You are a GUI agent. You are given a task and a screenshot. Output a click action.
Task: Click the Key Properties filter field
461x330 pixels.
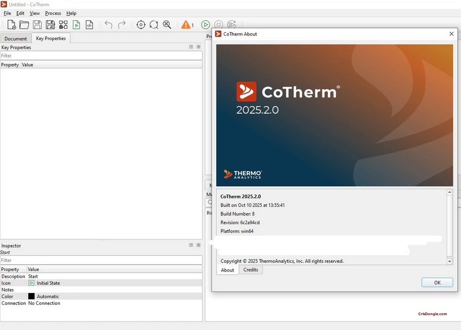[x=101, y=55]
